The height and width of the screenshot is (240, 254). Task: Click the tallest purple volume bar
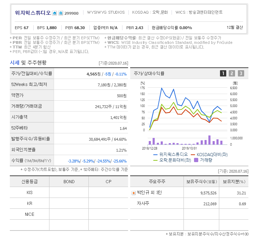click(209, 140)
